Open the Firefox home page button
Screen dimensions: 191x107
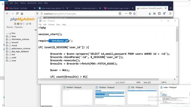(22, 14)
